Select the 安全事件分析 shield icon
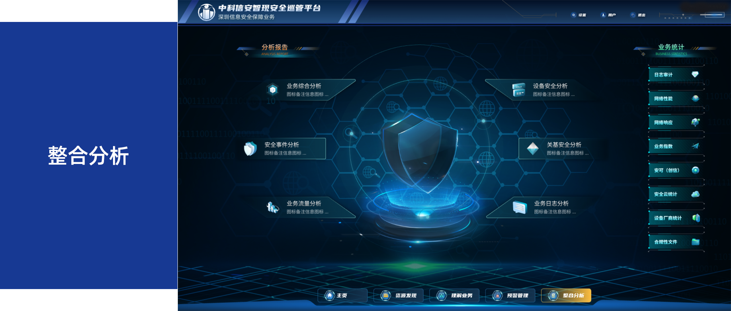731x311 pixels. pos(251,148)
